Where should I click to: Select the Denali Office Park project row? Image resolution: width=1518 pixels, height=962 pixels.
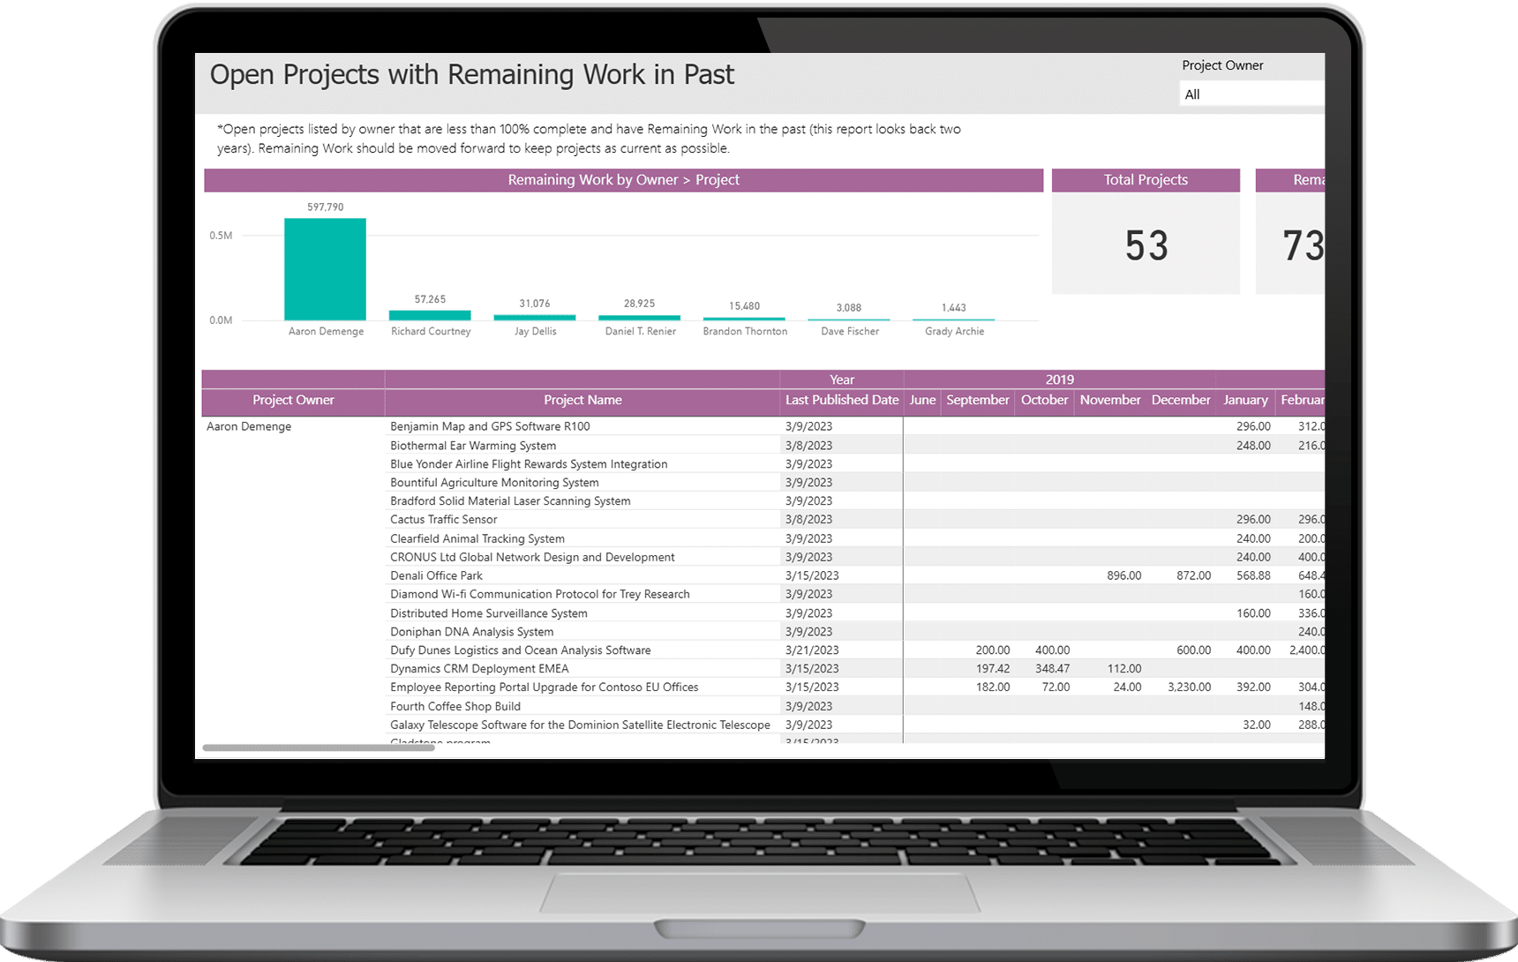pos(436,575)
